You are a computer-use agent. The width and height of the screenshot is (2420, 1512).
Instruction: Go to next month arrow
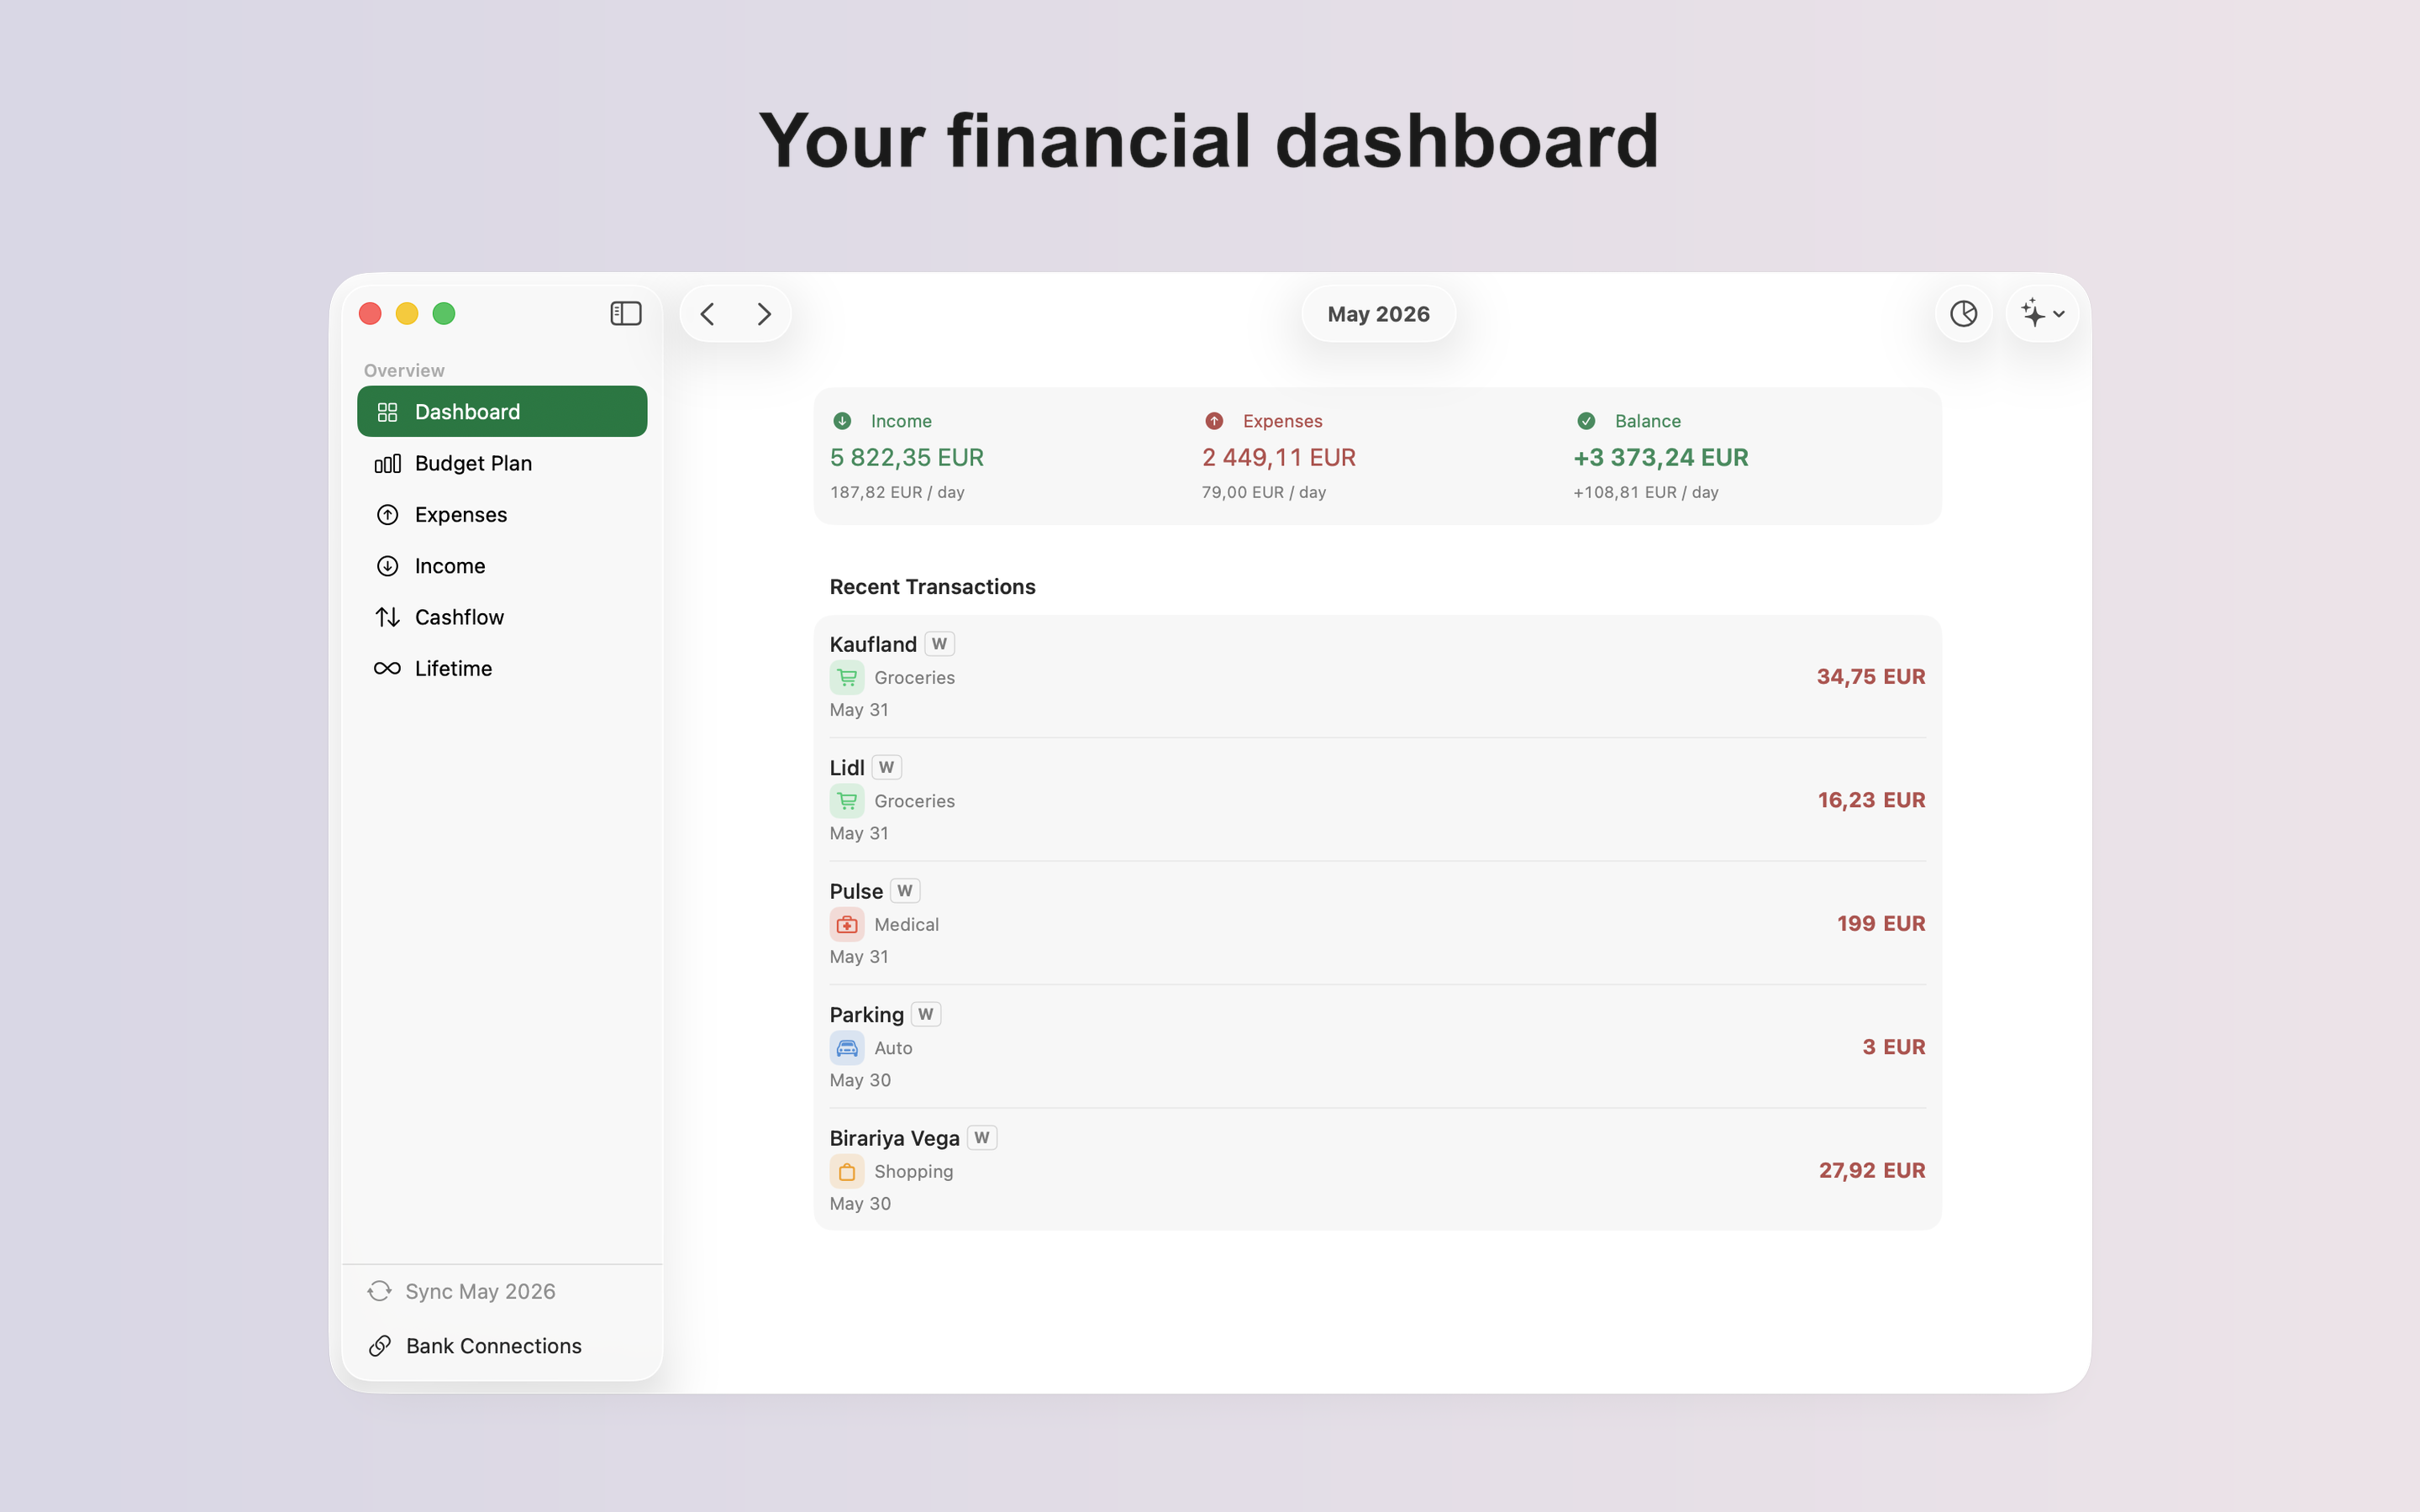tap(764, 314)
